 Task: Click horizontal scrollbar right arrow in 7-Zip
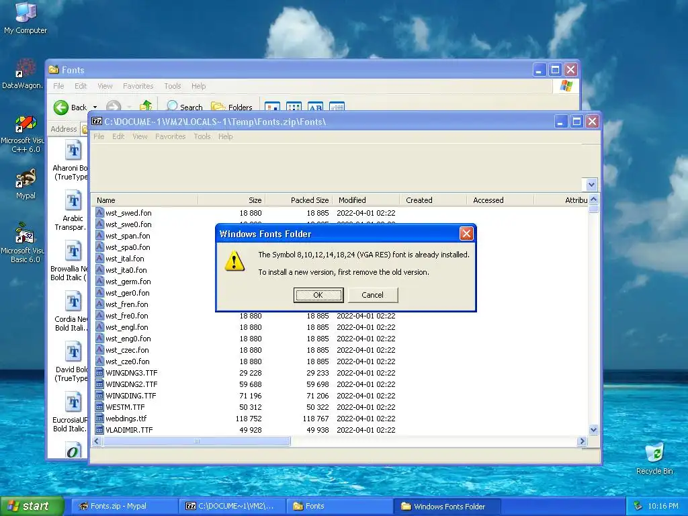point(583,441)
